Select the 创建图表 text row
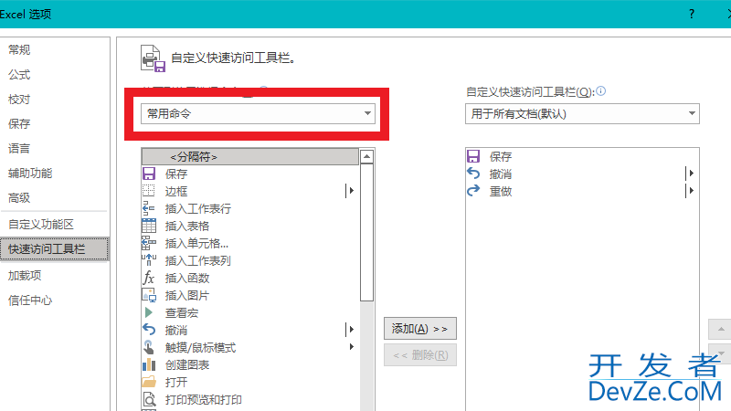 pyautogui.click(x=187, y=364)
